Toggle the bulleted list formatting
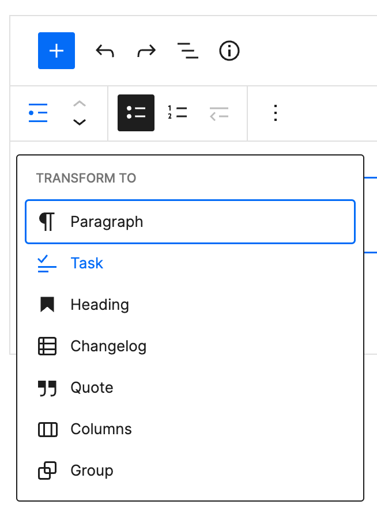 point(136,113)
